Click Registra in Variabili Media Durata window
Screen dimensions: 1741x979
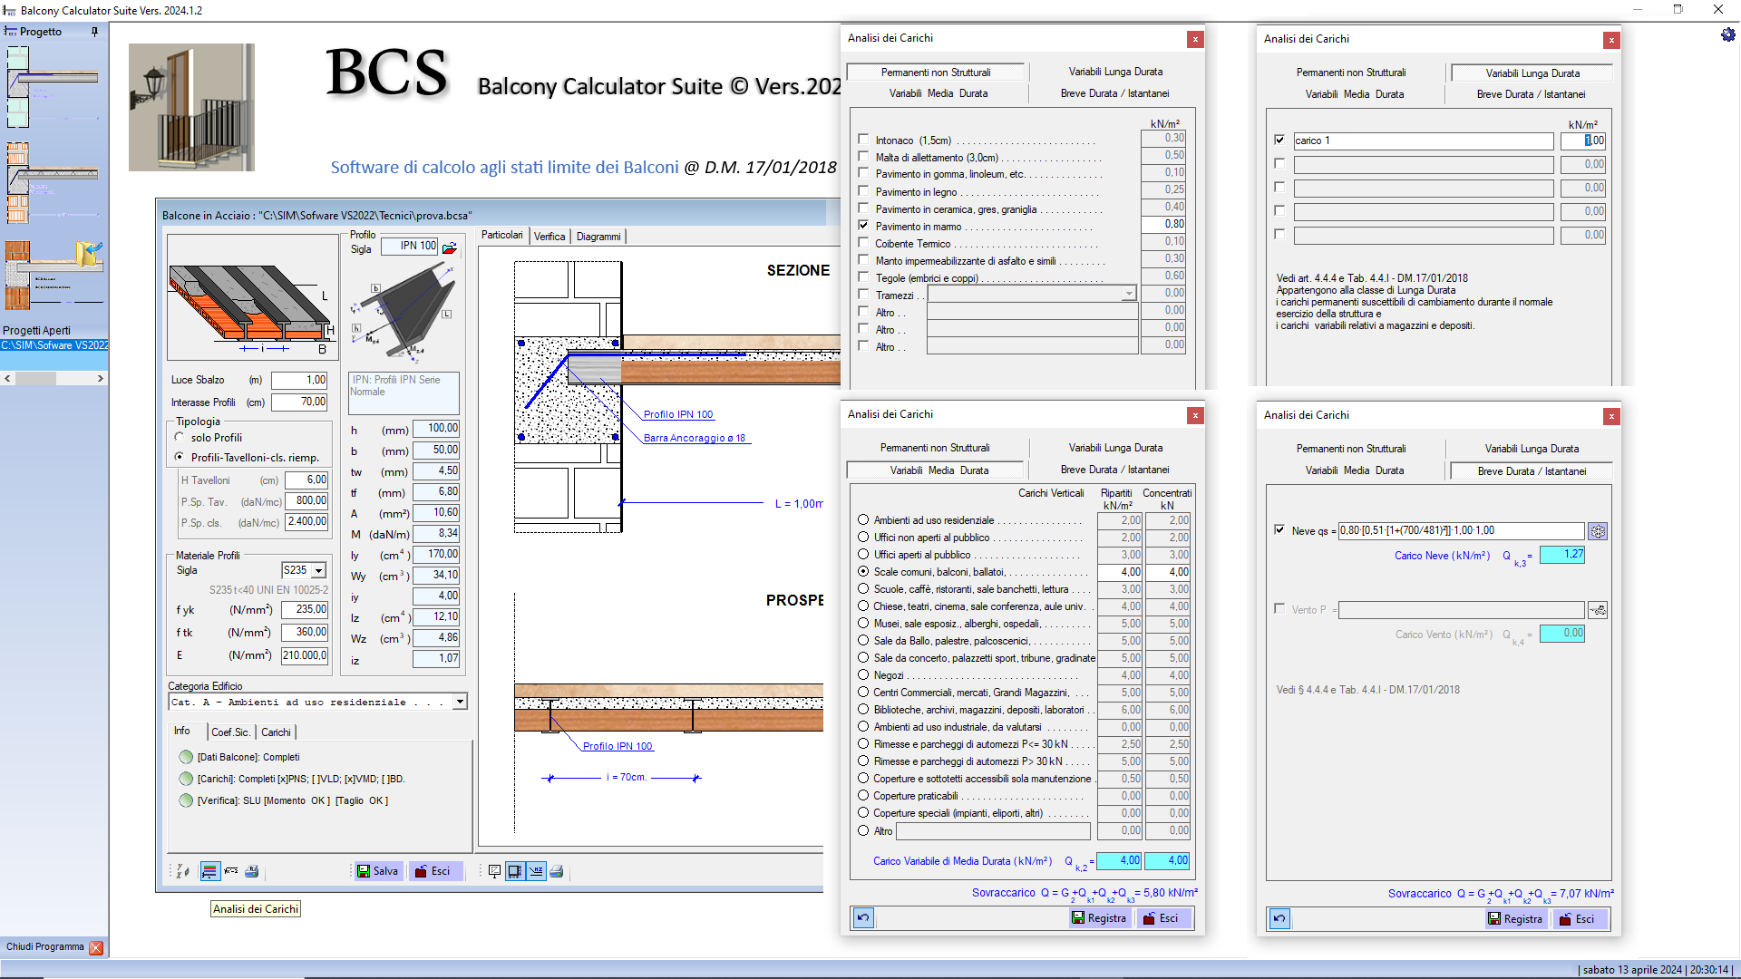(1099, 918)
